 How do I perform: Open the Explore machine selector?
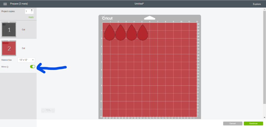tap(257, 4)
